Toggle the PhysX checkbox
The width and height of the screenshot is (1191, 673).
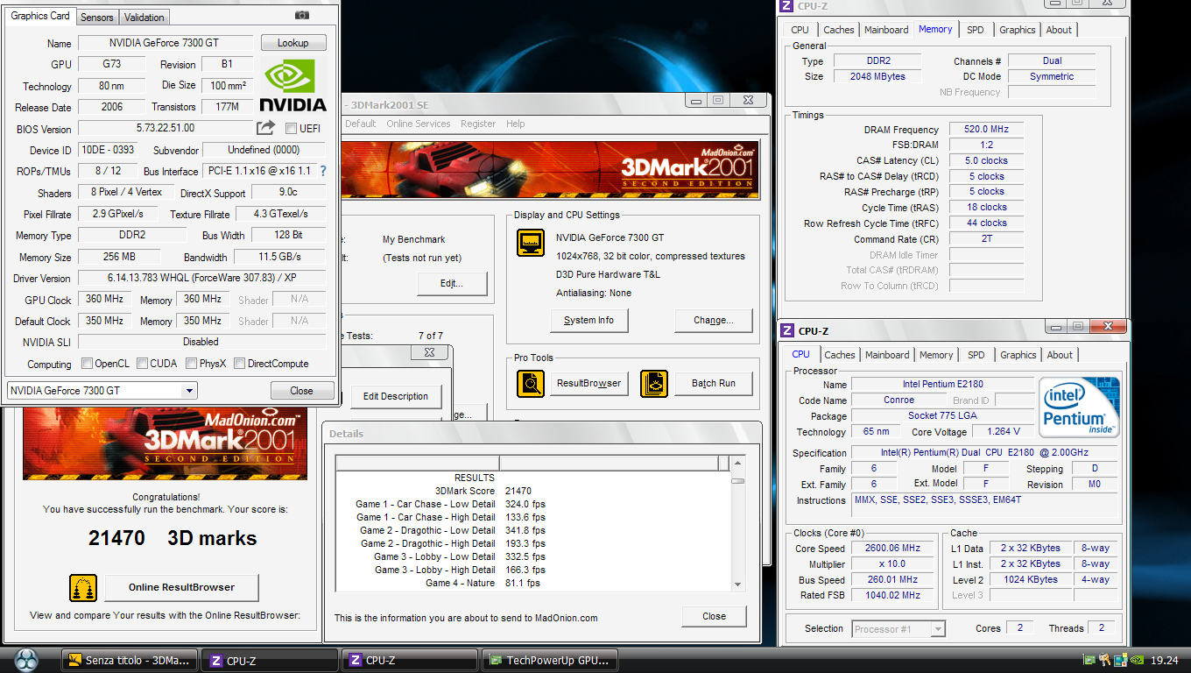click(x=190, y=363)
